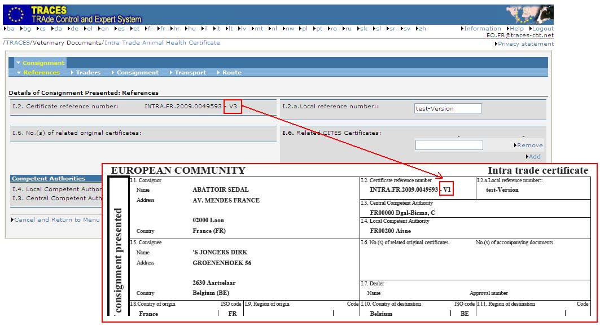Switch language to Swedish (sv)
Viewport: 600px width, 326px height.
405,29
